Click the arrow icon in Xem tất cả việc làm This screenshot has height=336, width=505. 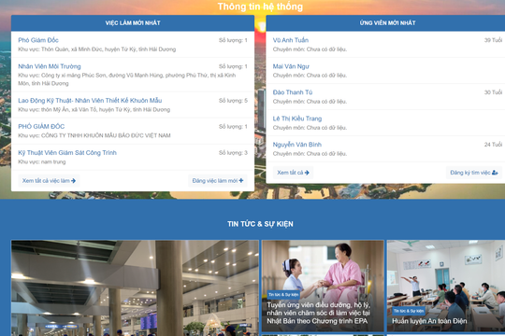coord(74,181)
